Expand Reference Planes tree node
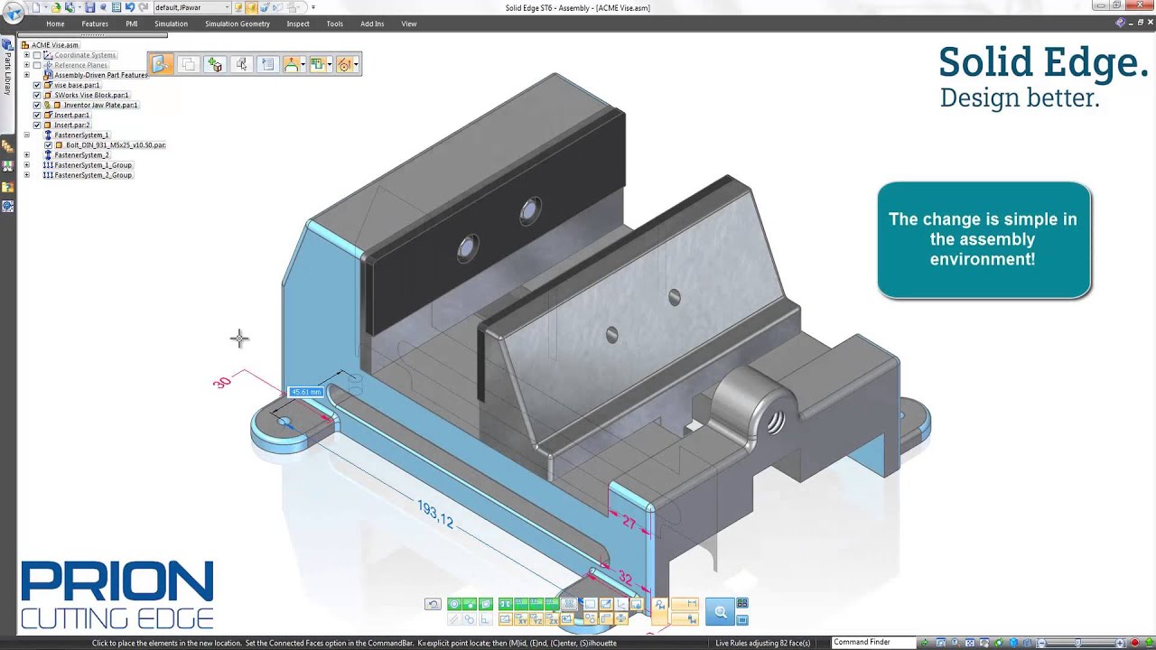The height and width of the screenshot is (650, 1156). (26, 65)
